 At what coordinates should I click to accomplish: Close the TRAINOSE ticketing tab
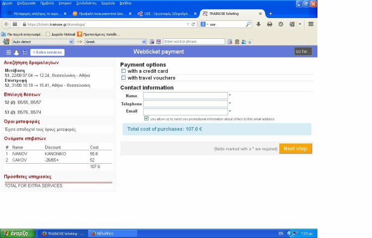tap(260, 14)
